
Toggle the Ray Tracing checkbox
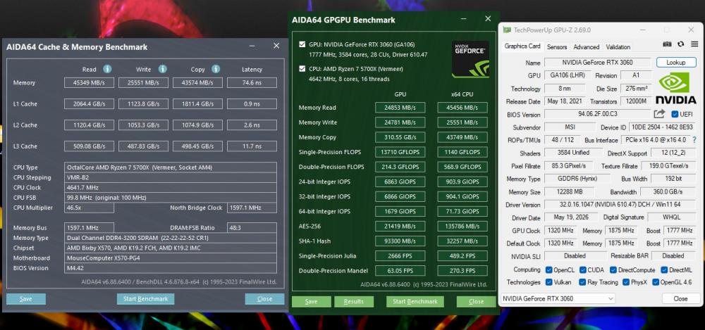click(x=583, y=282)
